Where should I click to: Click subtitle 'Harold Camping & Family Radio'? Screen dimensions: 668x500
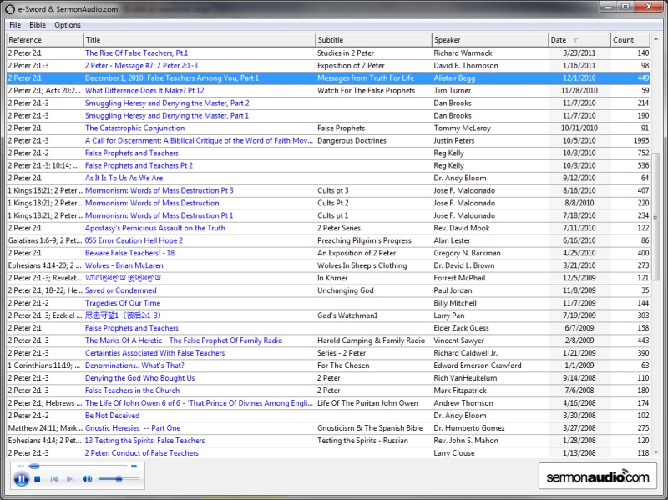pos(371,341)
